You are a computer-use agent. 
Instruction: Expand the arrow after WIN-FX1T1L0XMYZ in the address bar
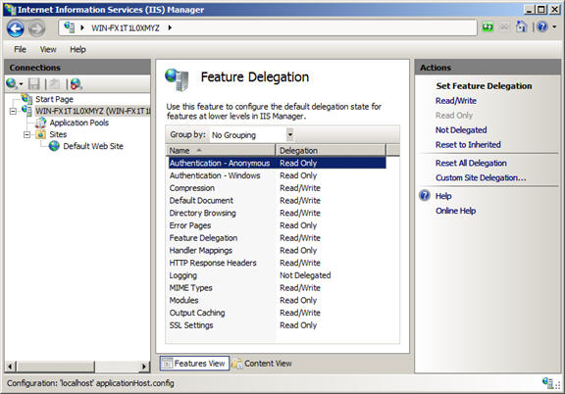170,27
